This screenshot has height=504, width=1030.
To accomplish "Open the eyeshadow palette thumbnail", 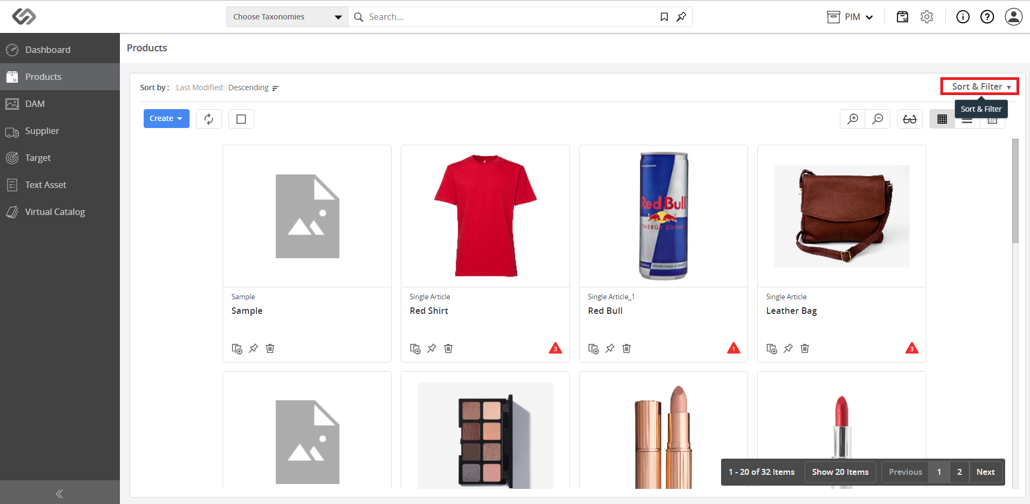I will [x=485, y=435].
